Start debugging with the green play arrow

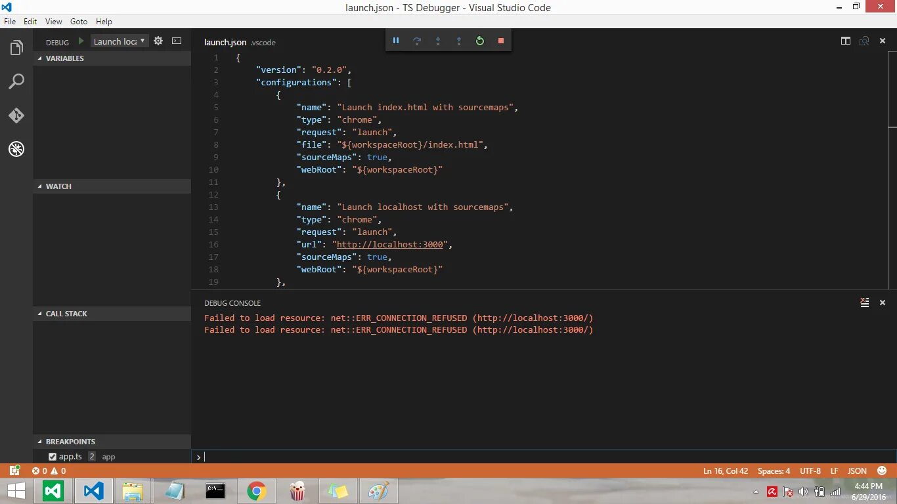point(81,41)
